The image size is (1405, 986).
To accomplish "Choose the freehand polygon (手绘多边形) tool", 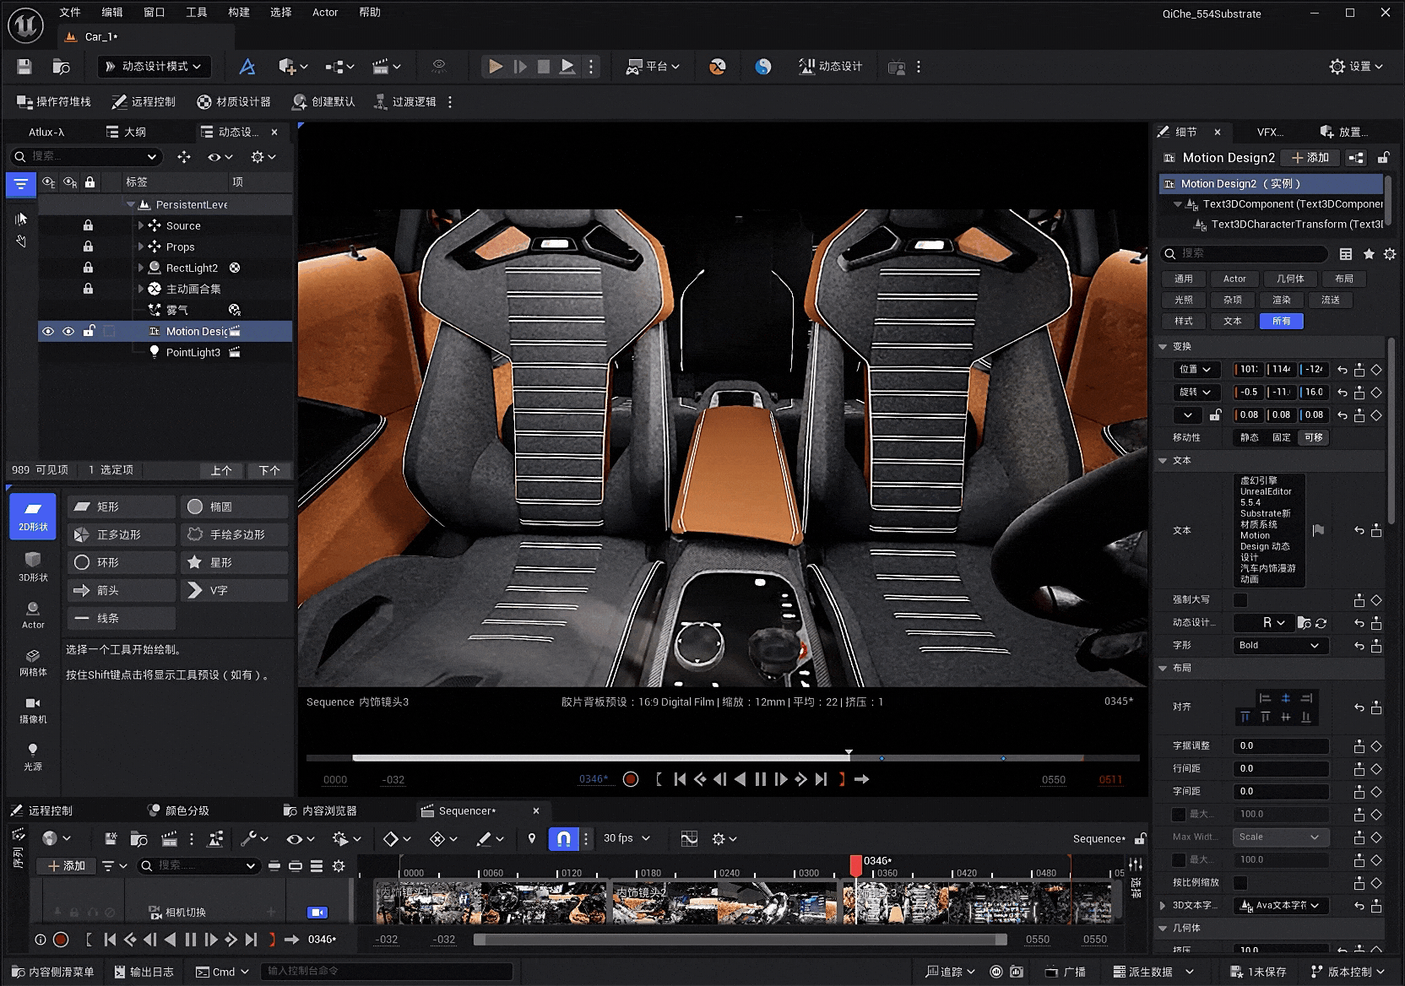I will 235,534.
